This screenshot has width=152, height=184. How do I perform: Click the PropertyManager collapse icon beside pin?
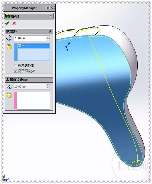click(48, 8)
